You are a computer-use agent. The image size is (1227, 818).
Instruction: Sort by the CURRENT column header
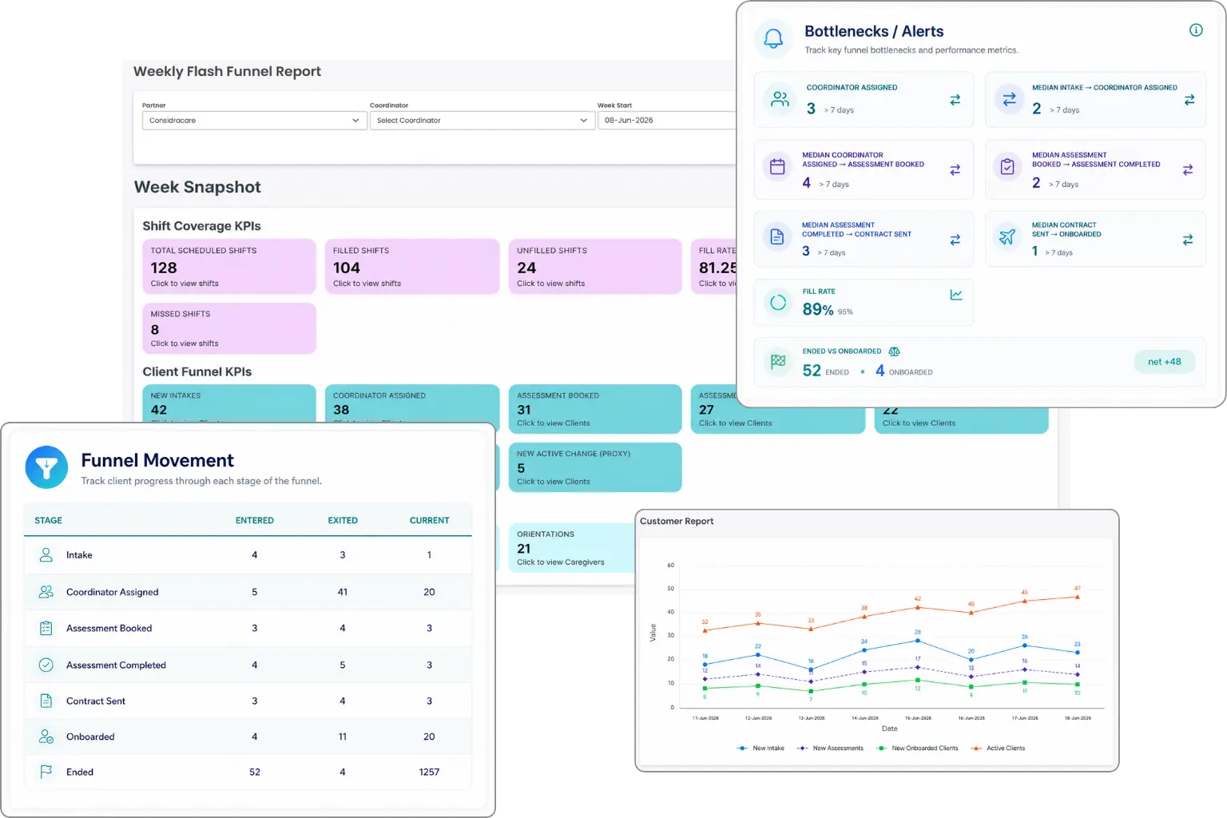(x=430, y=520)
